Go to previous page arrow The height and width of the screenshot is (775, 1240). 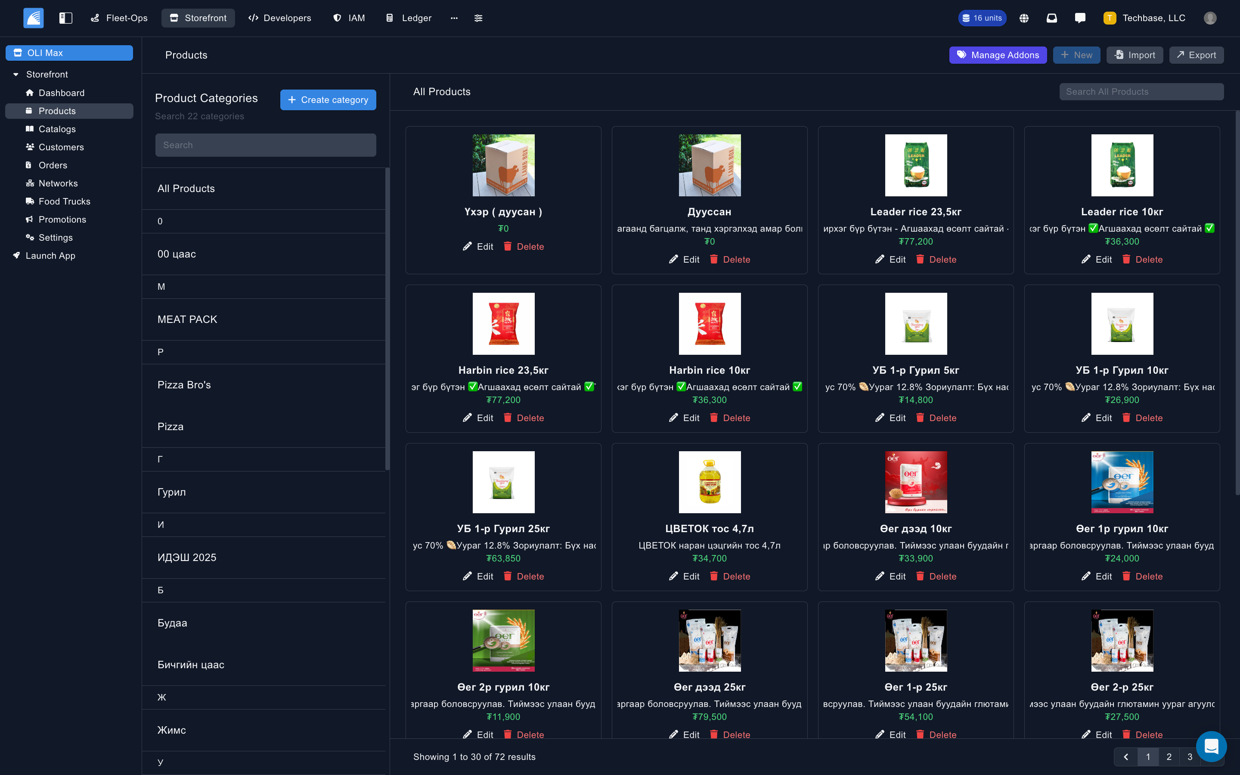pos(1126,756)
